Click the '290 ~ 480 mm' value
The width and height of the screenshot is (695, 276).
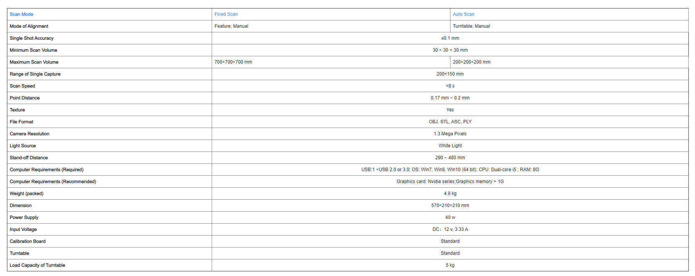tap(450, 158)
